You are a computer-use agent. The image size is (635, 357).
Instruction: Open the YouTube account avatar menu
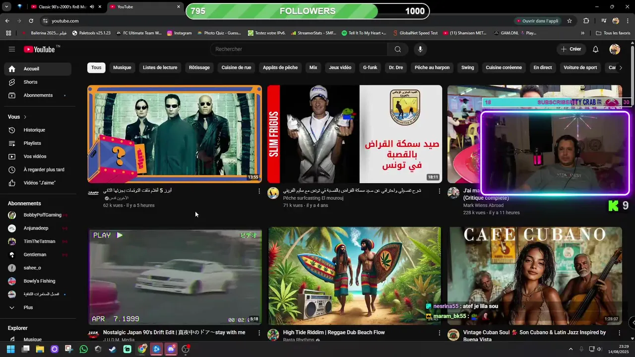(615, 49)
